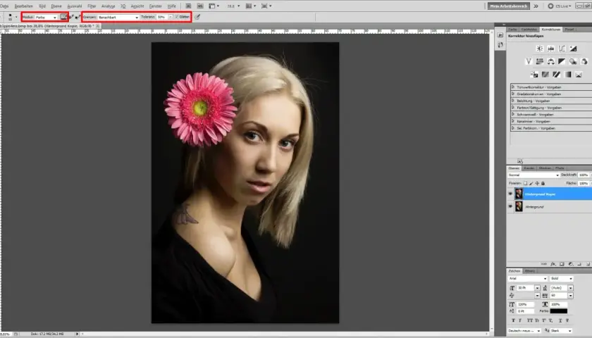Viewport: 592px width, 338px height.
Task: Toggle lock all (padlock icon)
Action: point(543,183)
